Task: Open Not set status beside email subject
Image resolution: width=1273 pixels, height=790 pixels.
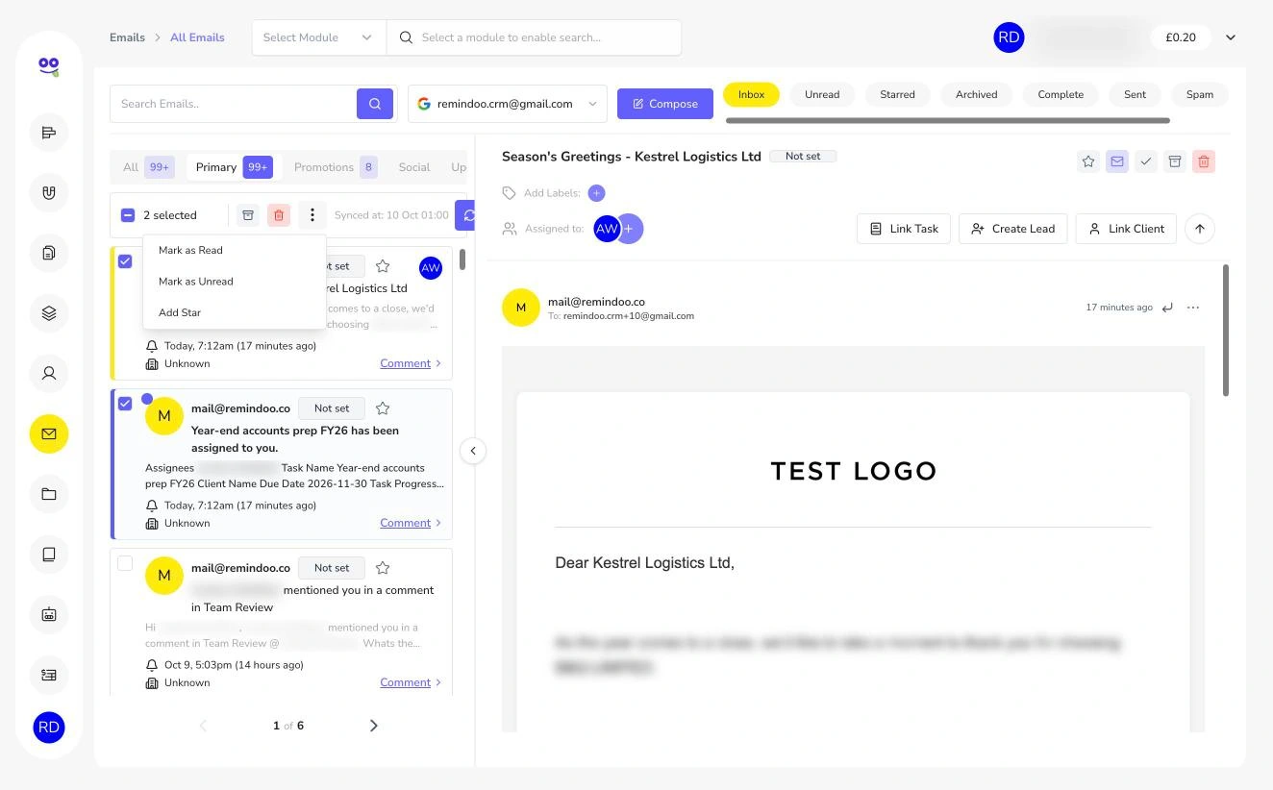Action: point(803,156)
